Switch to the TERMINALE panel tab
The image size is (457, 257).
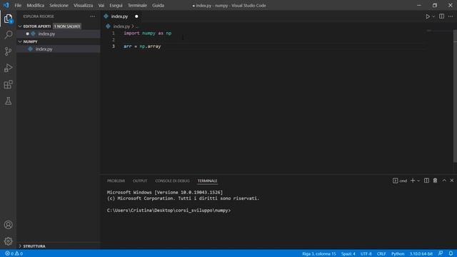[x=207, y=181]
